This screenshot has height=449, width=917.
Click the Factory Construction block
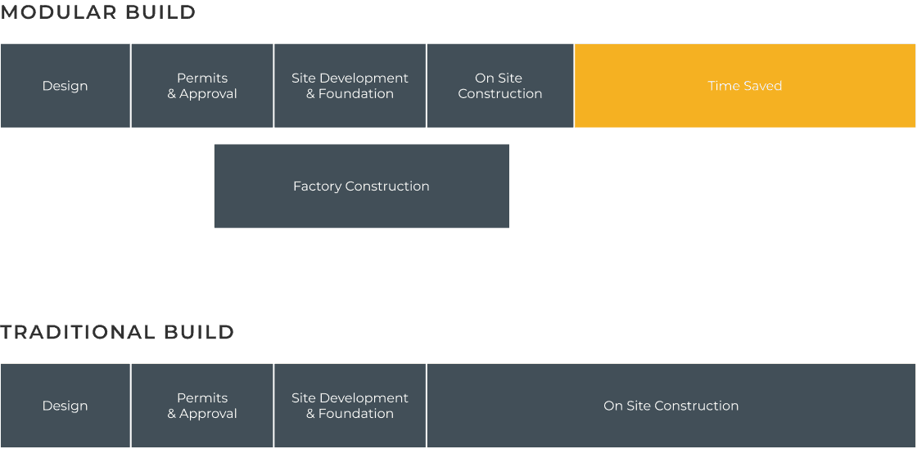coord(361,186)
